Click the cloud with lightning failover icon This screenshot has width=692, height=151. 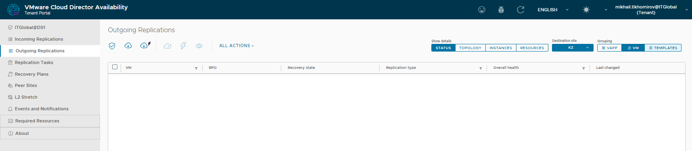tap(145, 46)
